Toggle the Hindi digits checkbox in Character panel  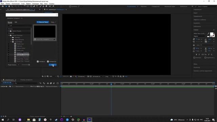205,58
